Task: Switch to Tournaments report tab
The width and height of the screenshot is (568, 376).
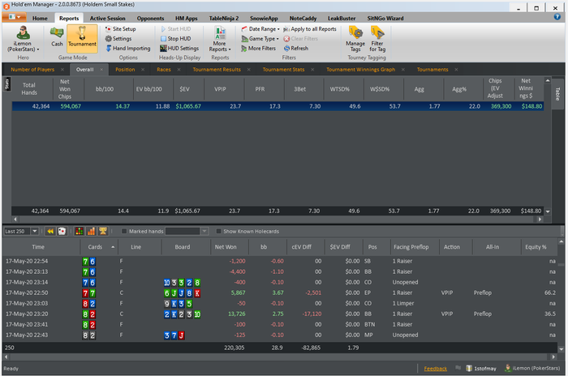Action: point(432,70)
